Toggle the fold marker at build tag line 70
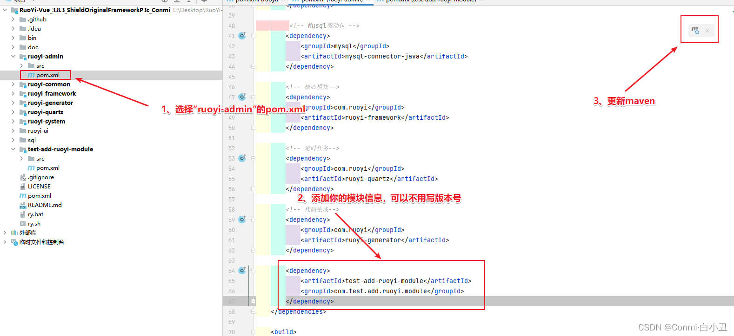 coord(253,332)
